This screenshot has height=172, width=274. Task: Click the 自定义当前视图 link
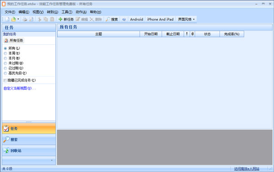(20, 88)
